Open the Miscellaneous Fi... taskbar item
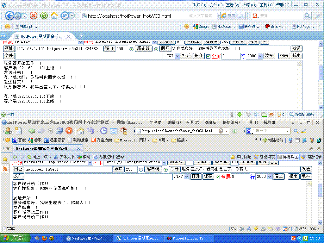This screenshot has width=324, height=243. pyautogui.click(x=189, y=238)
